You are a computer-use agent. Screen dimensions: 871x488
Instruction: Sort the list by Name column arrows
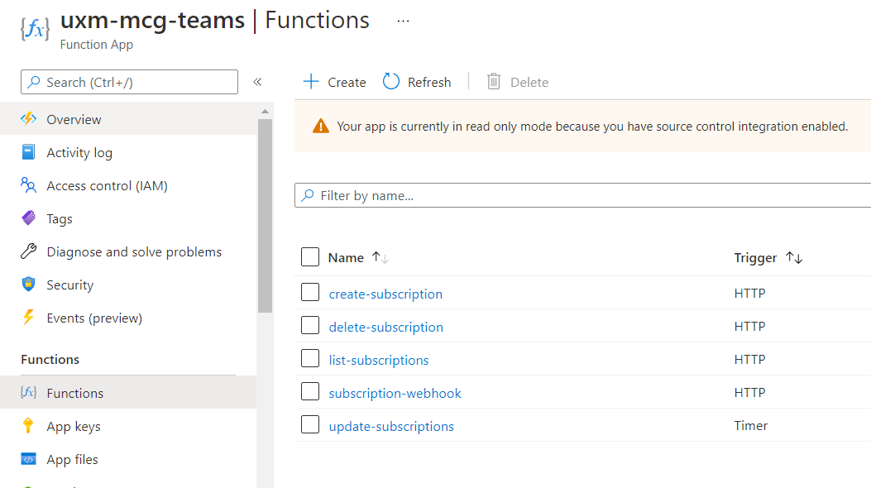coord(380,258)
